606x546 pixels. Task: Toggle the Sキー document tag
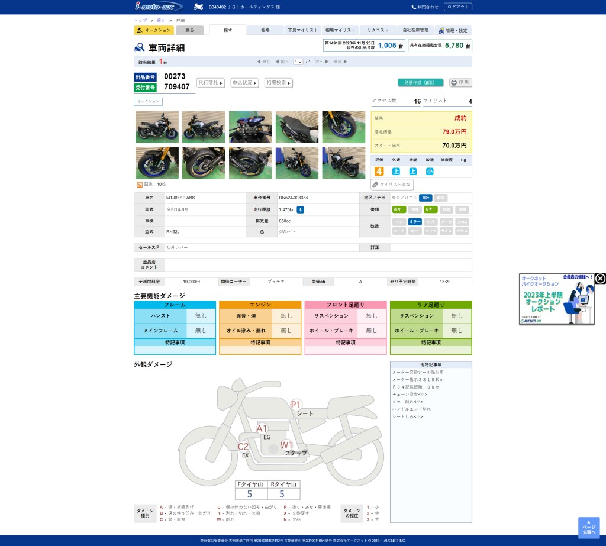(430, 209)
